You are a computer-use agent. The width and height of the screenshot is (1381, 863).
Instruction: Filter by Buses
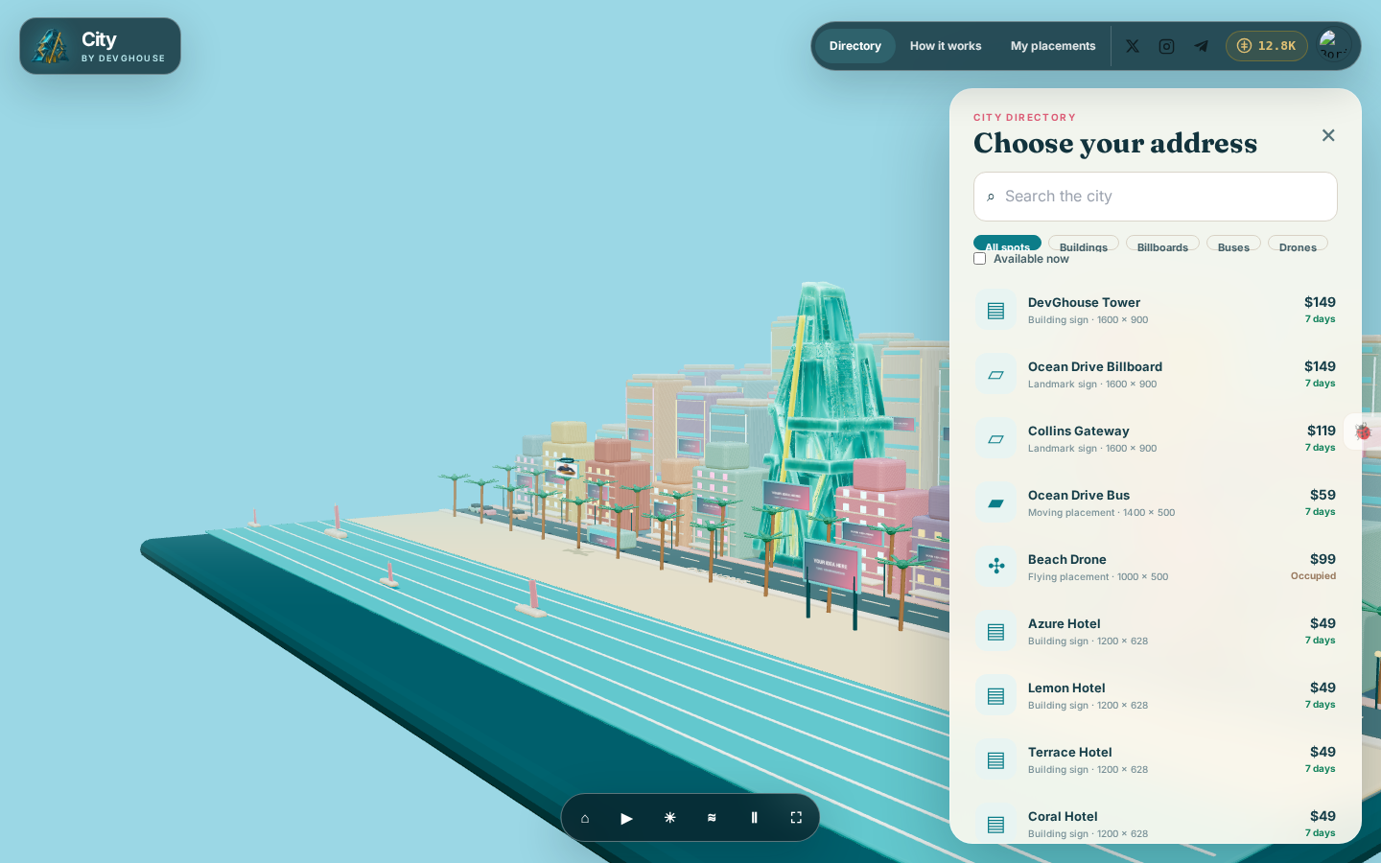point(1233,244)
